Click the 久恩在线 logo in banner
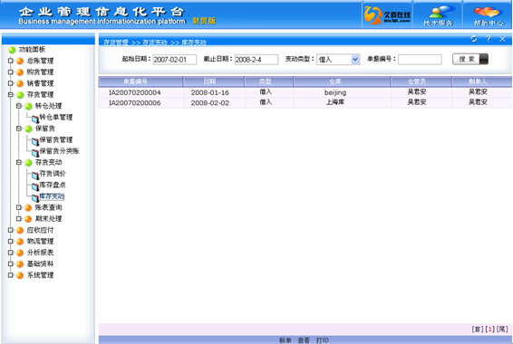 click(x=387, y=15)
